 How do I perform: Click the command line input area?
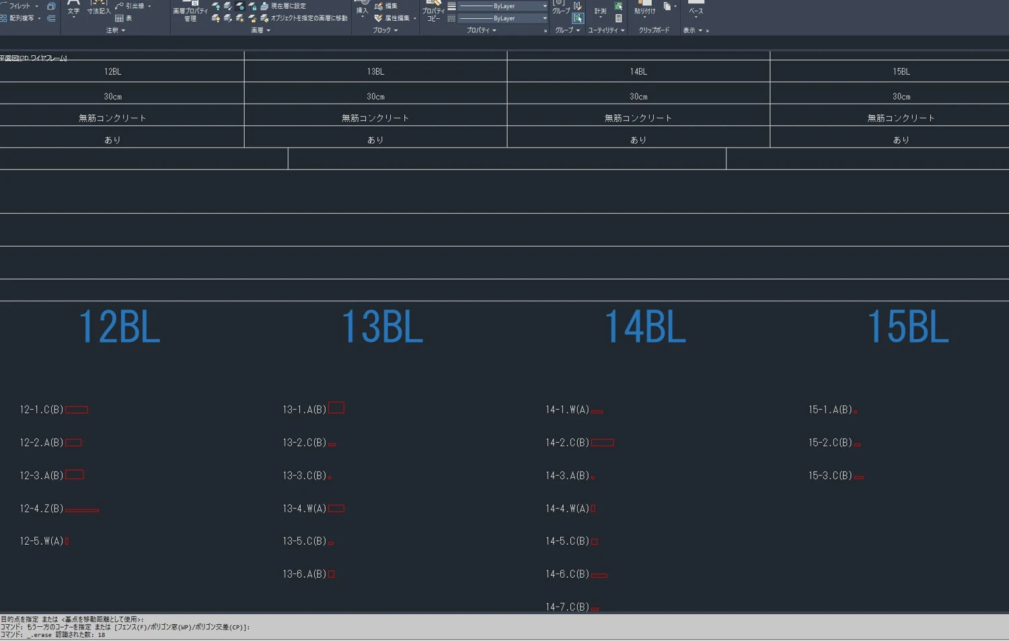[x=504, y=627]
